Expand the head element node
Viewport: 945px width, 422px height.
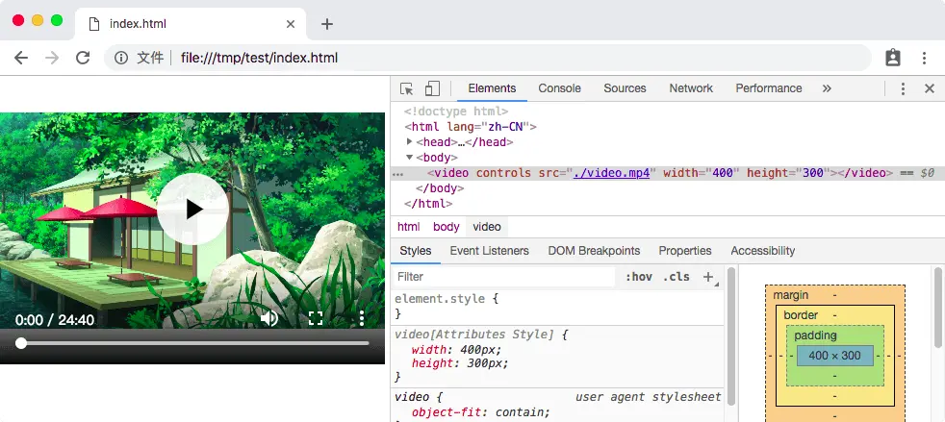click(410, 141)
